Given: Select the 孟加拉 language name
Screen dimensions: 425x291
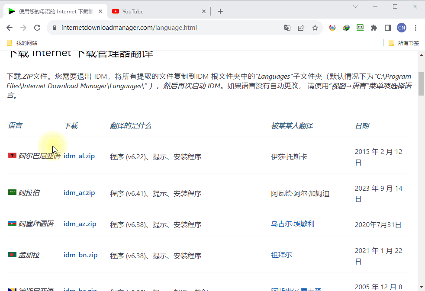Looking at the screenshot, I should click(x=29, y=255).
